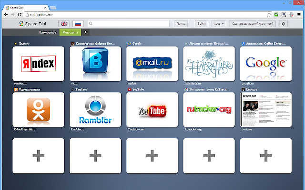305x190 pixels.
Task: Open the Yandex thumbnail
Action: [x=38, y=64]
